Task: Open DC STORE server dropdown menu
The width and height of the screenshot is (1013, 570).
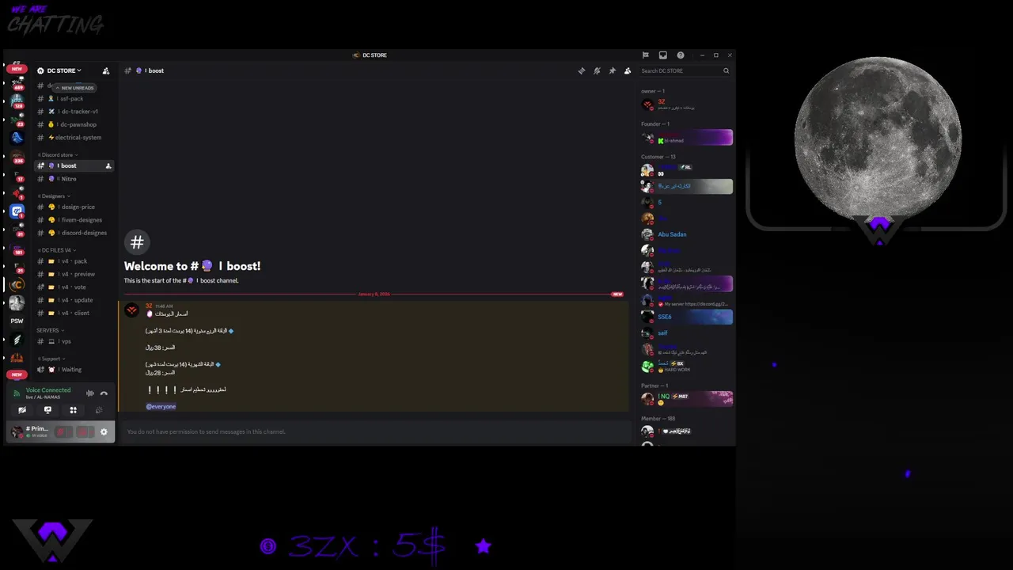Action: point(63,70)
